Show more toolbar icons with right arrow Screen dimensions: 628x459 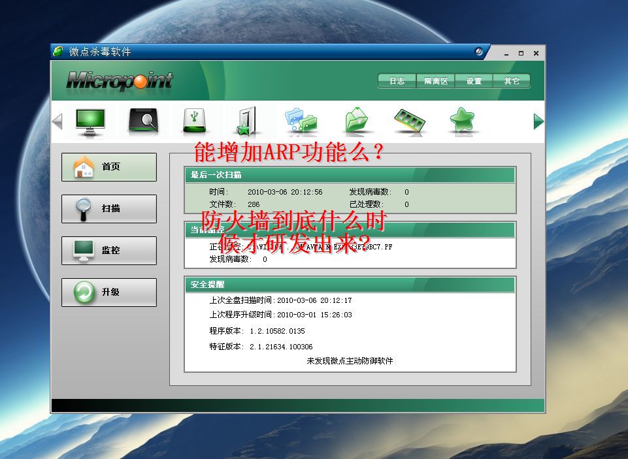pyautogui.click(x=538, y=121)
